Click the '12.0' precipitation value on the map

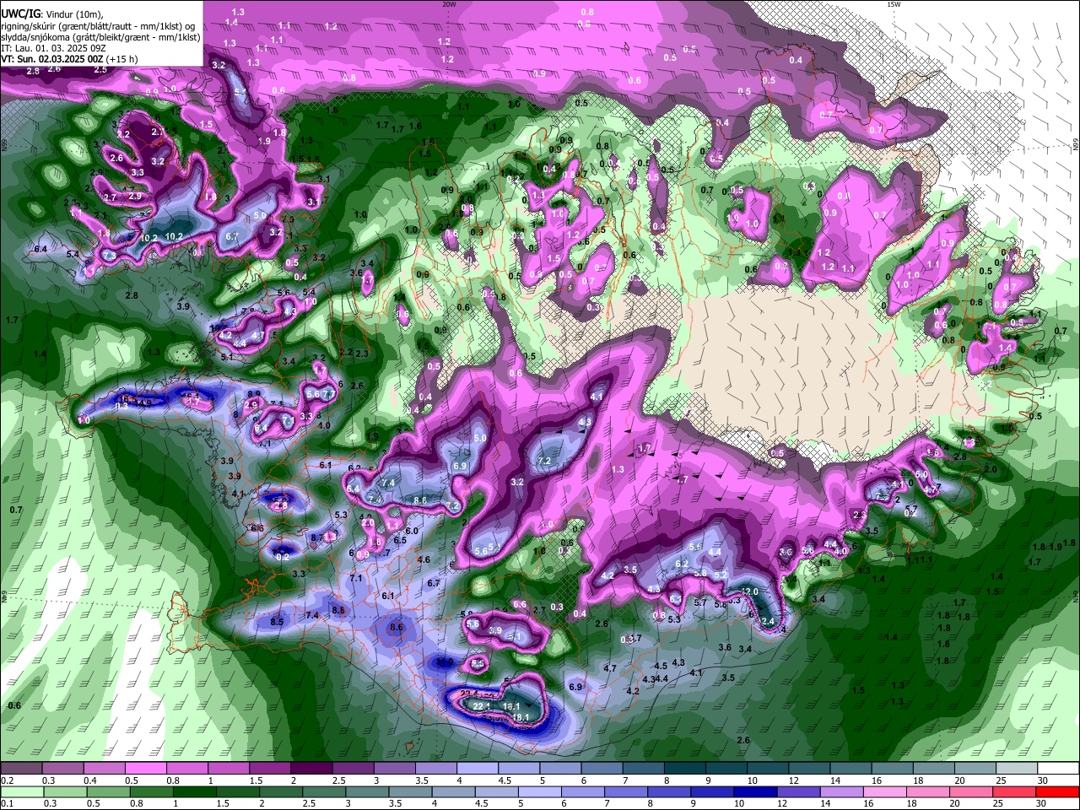[750, 592]
